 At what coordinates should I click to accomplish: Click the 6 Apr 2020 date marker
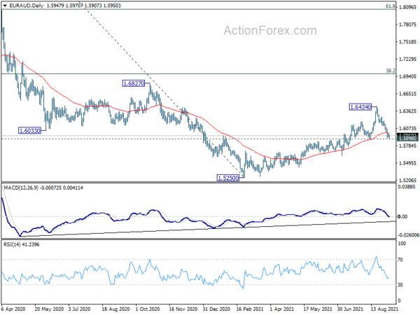[x=13, y=309]
